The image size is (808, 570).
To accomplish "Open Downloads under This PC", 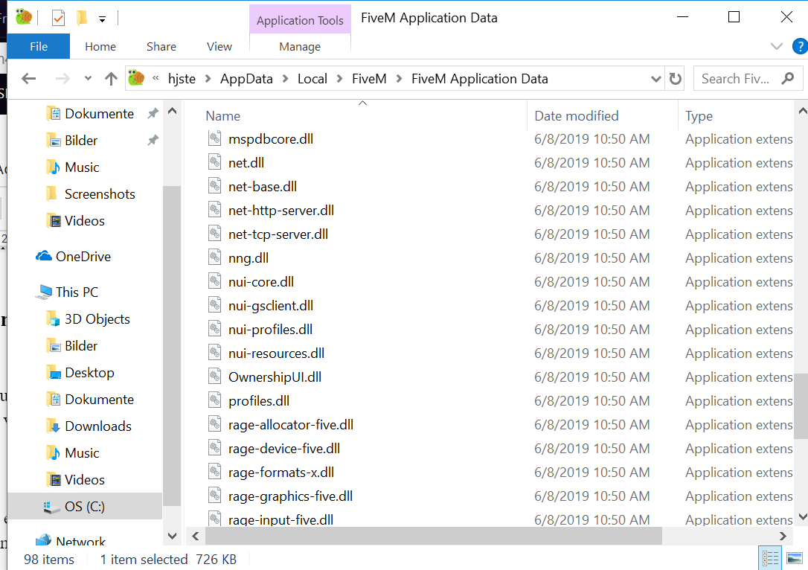I will click(x=98, y=426).
